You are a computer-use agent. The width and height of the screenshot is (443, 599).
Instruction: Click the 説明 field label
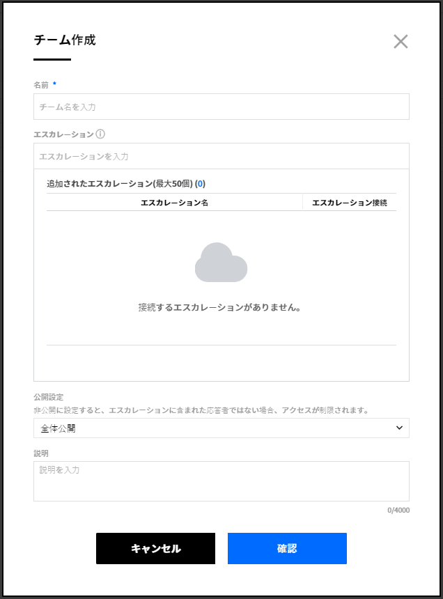pyautogui.click(x=41, y=453)
